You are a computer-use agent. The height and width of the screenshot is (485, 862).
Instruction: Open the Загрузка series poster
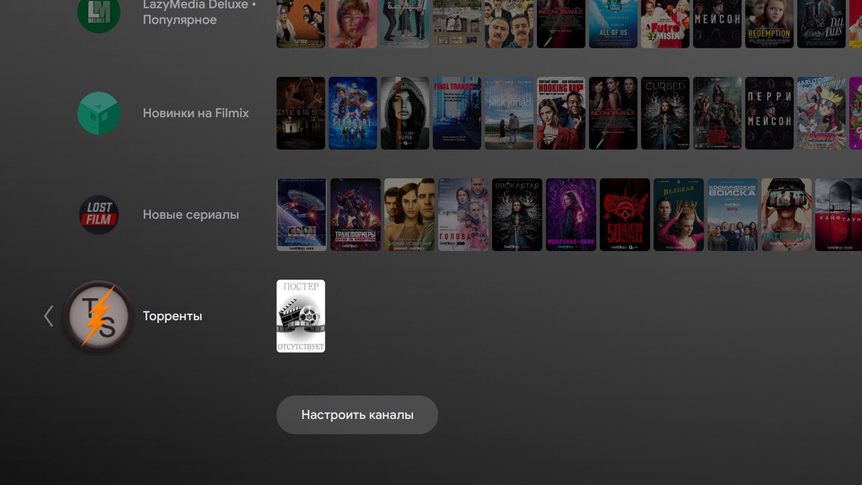[x=787, y=215]
